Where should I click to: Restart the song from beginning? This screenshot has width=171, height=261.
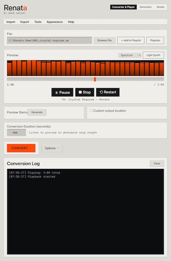click(108, 92)
